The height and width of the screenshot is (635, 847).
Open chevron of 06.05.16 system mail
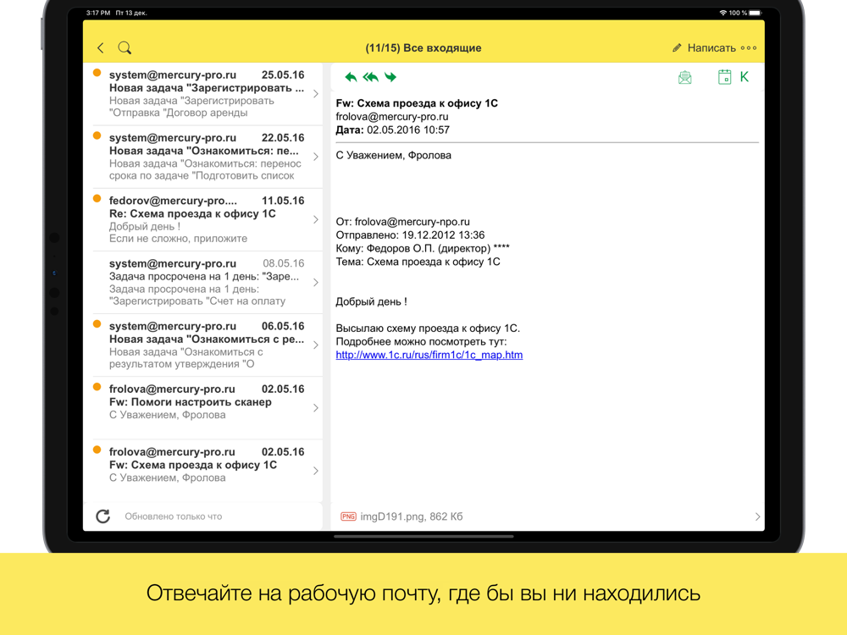click(x=315, y=345)
